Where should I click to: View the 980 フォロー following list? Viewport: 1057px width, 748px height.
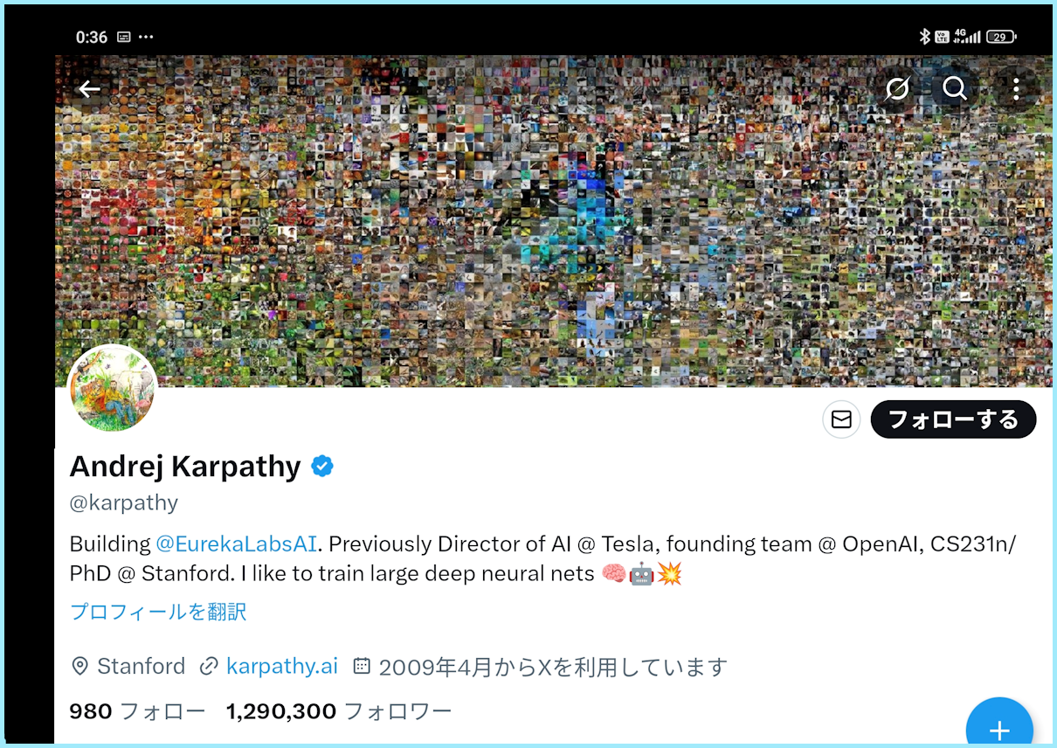pyautogui.click(x=137, y=711)
